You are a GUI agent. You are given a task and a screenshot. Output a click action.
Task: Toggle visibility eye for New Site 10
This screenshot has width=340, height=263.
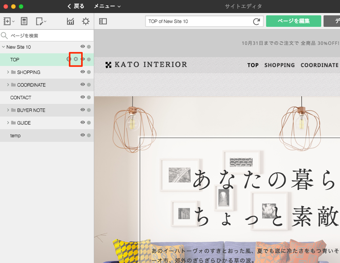point(83,46)
